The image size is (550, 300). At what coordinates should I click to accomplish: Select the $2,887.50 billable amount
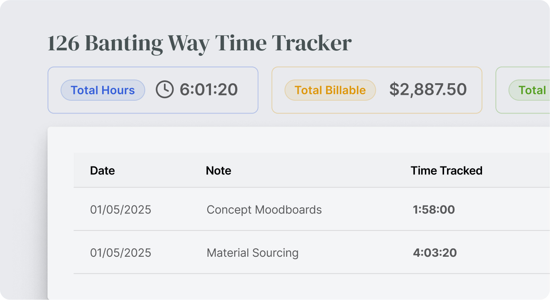click(x=428, y=90)
